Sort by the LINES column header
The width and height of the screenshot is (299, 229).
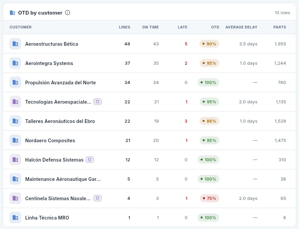(124, 27)
